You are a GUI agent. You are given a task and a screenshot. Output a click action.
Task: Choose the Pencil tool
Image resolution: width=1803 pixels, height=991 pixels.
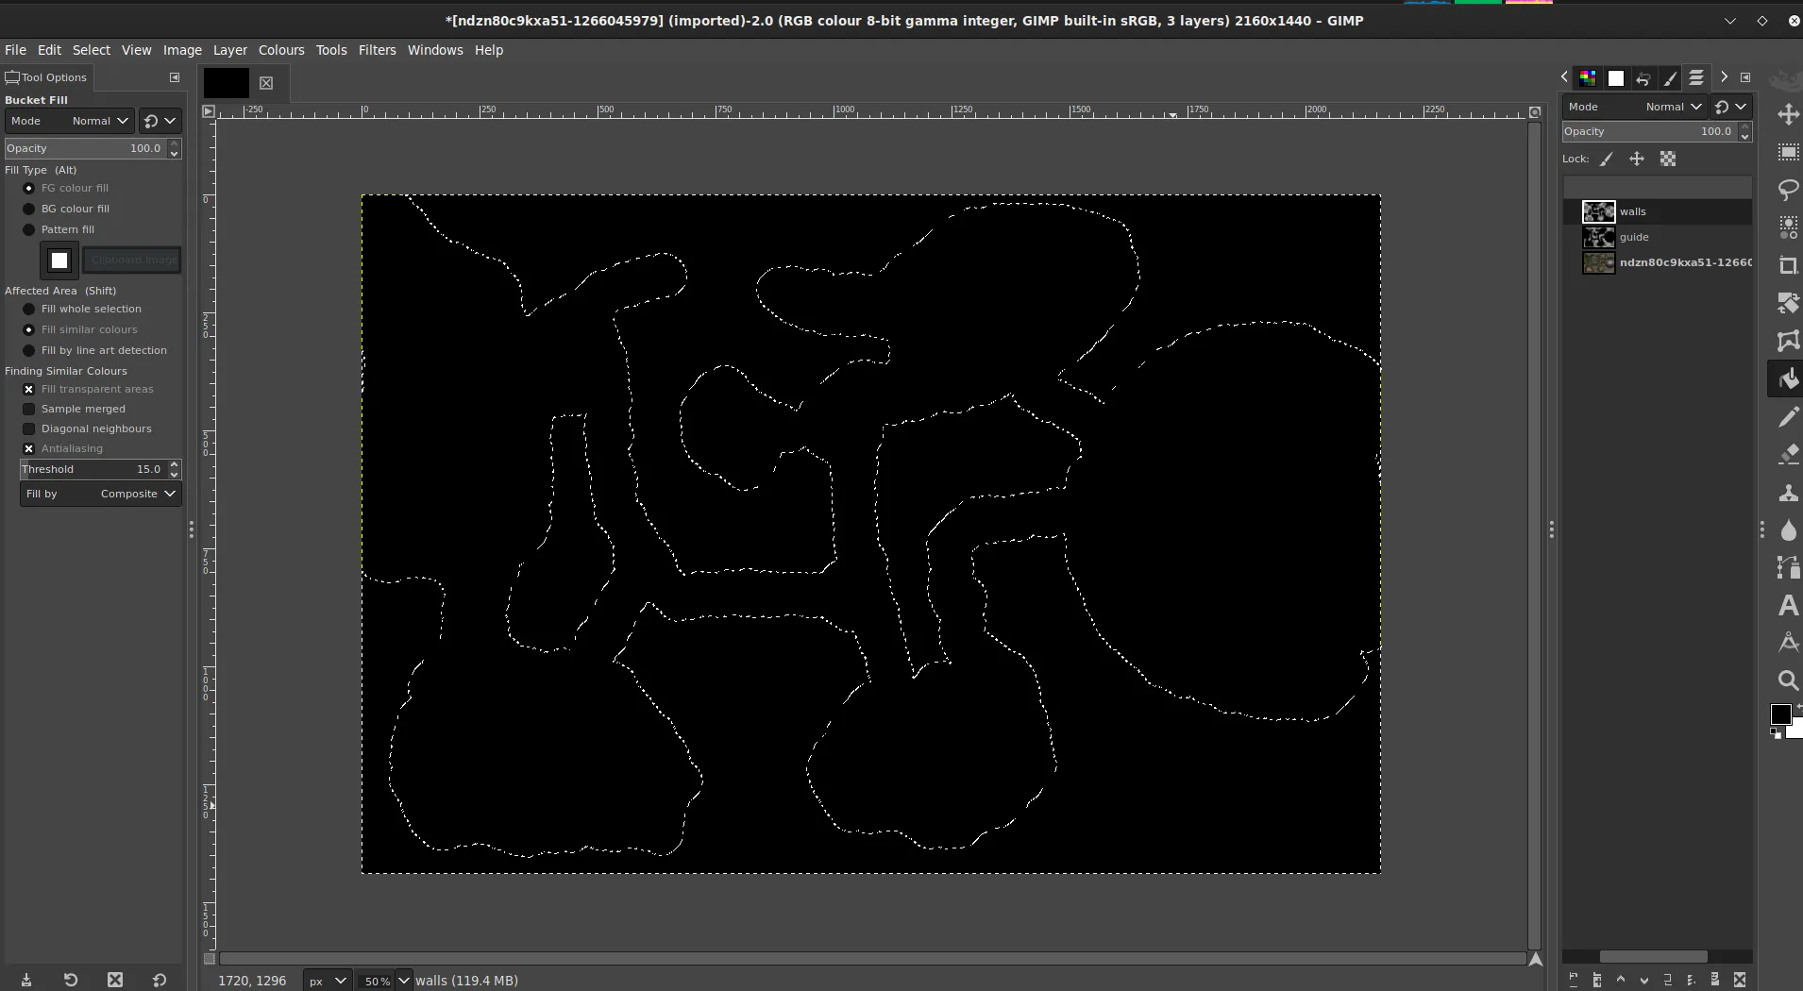pyautogui.click(x=1788, y=417)
